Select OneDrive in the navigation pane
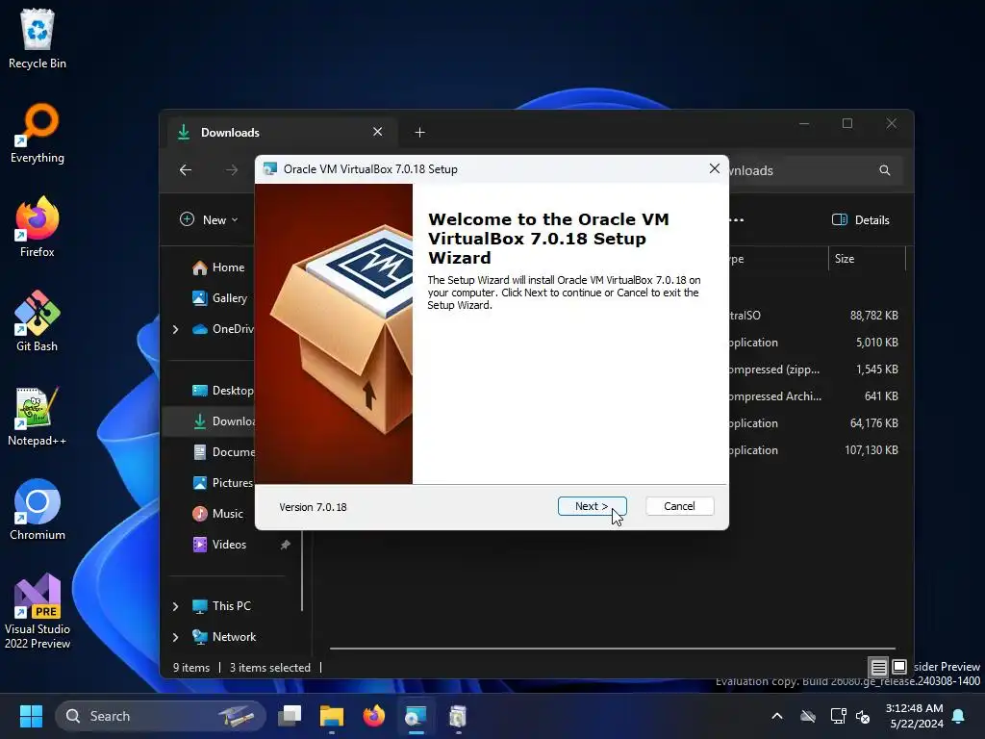The height and width of the screenshot is (739, 985). tap(223, 329)
